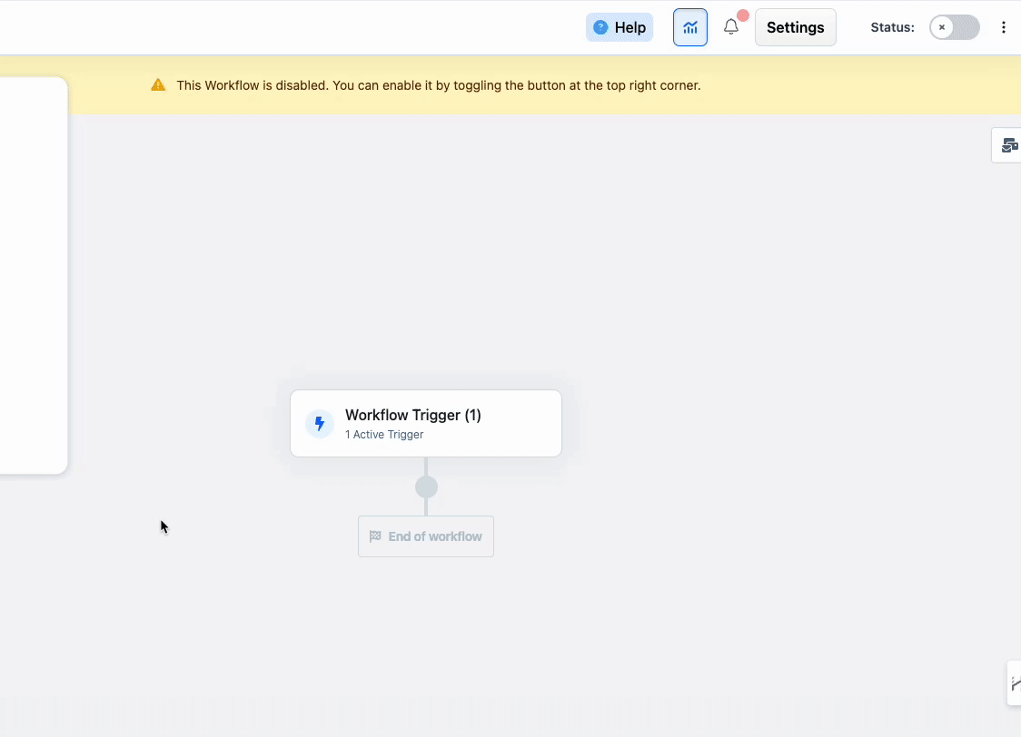Click the checkered flag icon on End node
The width and height of the screenshot is (1021, 737).
tap(375, 536)
